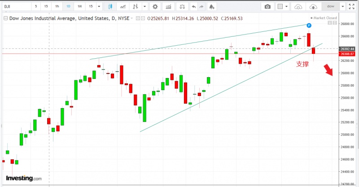
Task: Create a new alert with bell icon
Action: tap(212, 7)
